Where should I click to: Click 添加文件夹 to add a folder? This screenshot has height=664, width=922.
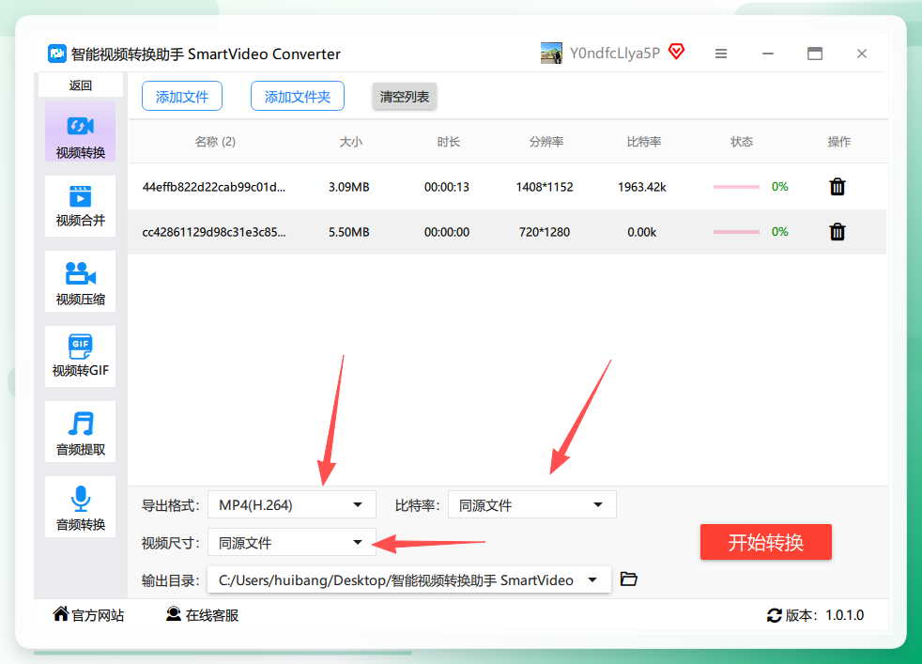tap(298, 97)
